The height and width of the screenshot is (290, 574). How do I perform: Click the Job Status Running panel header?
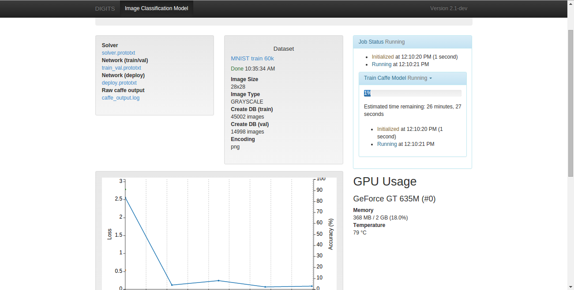coord(413,42)
